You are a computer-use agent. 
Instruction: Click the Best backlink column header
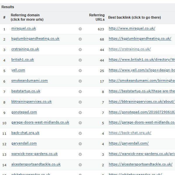[134, 17]
